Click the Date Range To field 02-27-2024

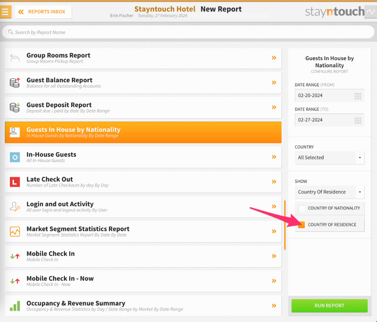(329, 120)
